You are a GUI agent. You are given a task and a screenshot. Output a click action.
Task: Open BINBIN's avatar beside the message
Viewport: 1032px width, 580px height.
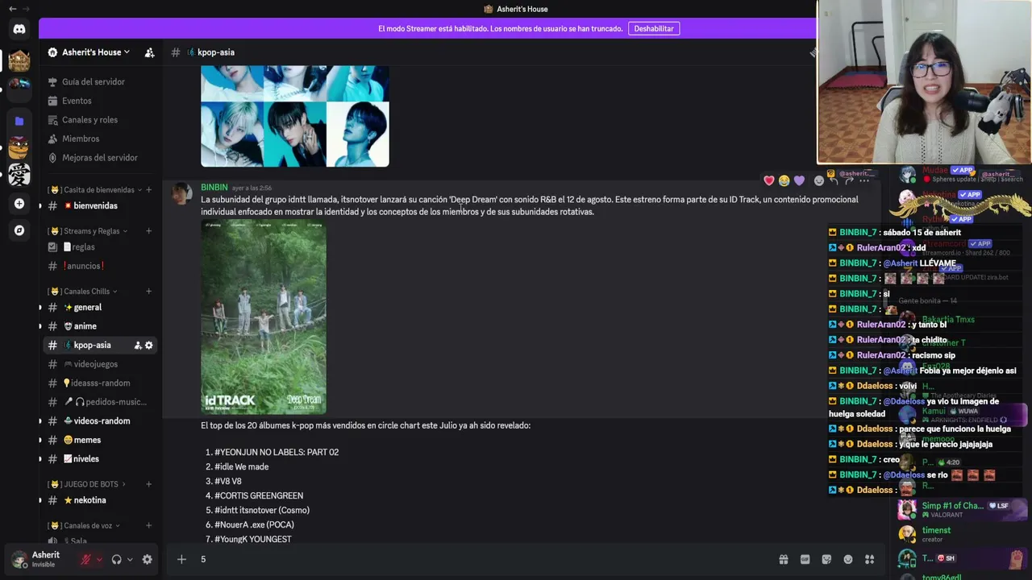point(182,194)
